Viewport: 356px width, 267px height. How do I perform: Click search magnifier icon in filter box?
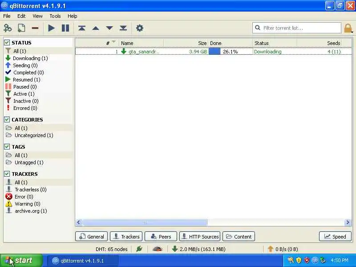[258, 28]
